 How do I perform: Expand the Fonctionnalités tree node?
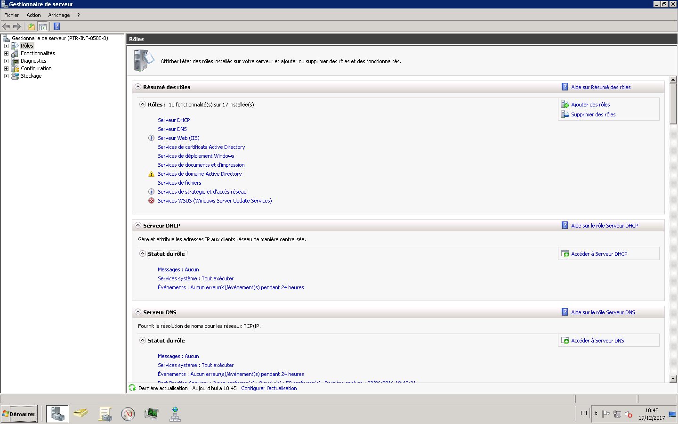coord(6,53)
